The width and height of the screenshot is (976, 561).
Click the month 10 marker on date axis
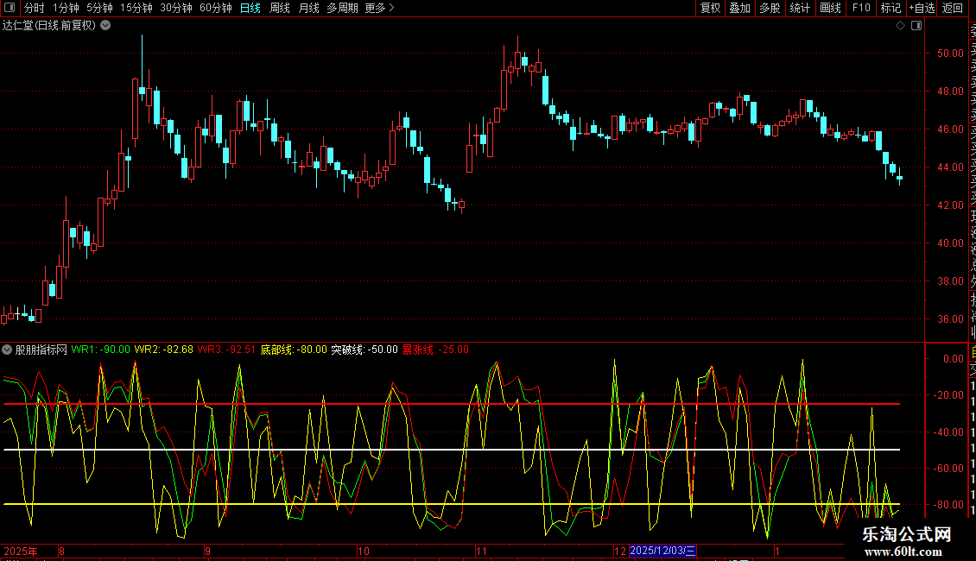tap(363, 551)
